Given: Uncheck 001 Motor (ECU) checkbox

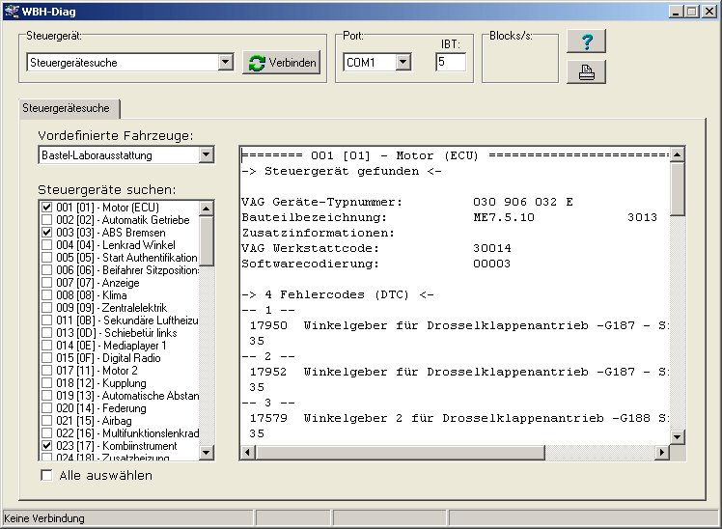Looking at the screenshot, I should click(46, 208).
